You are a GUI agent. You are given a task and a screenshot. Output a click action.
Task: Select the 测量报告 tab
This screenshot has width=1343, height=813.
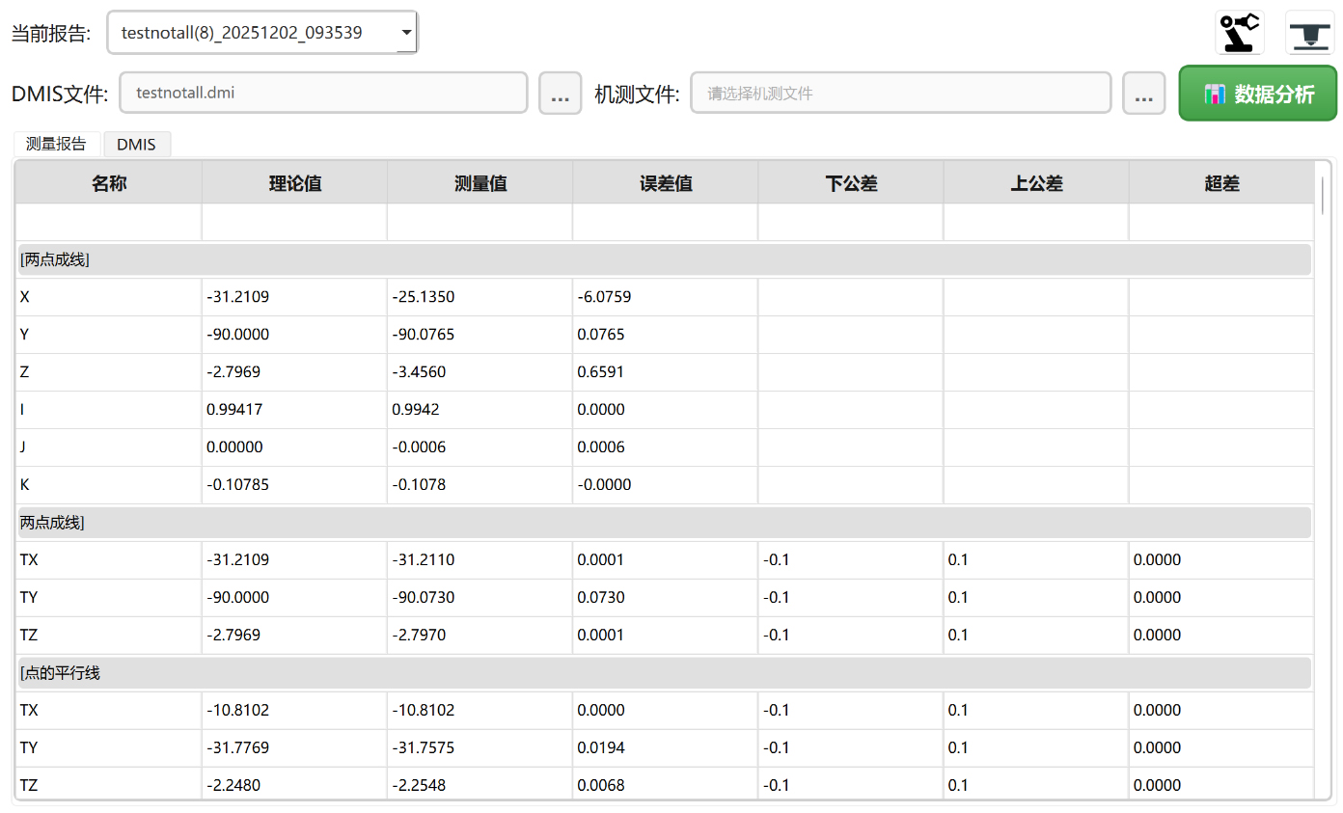[56, 145]
